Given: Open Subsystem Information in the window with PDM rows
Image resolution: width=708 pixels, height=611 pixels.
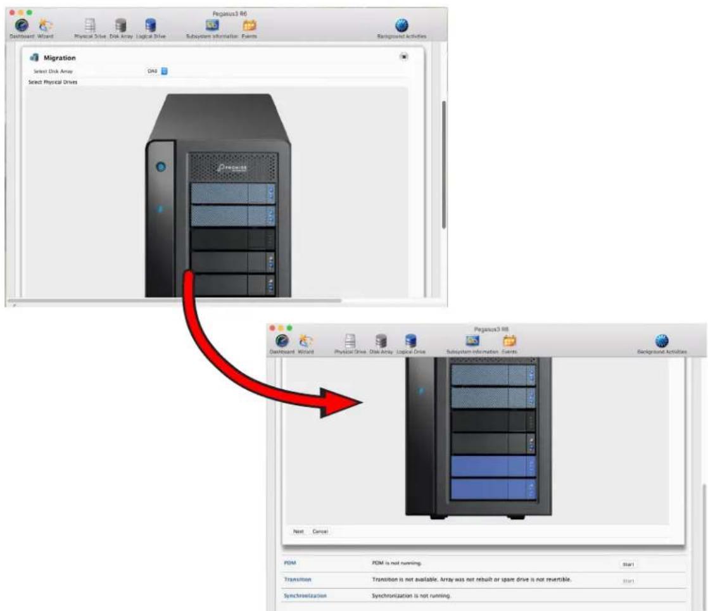Looking at the screenshot, I should click(x=472, y=344).
